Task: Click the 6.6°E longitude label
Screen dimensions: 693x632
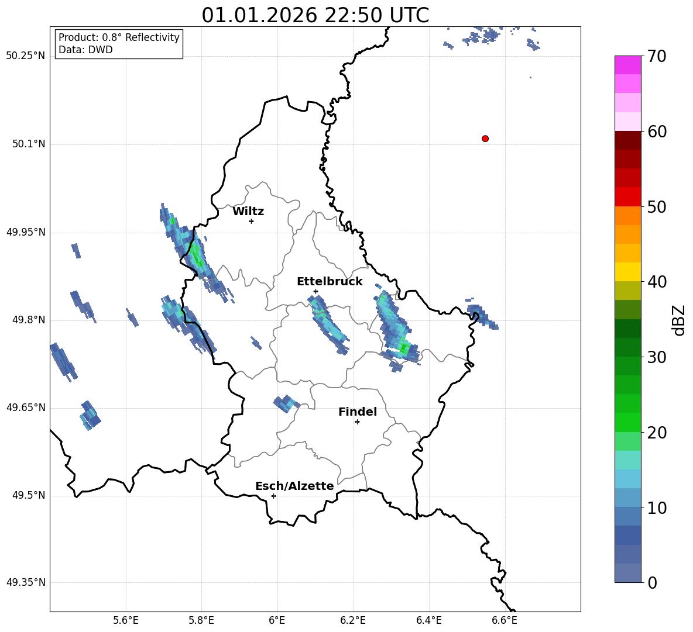Action: 505,620
